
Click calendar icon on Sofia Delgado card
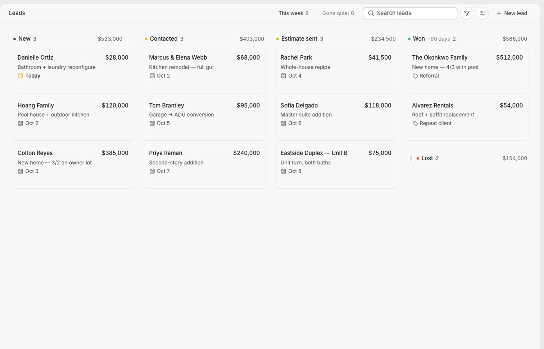(284, 123)
